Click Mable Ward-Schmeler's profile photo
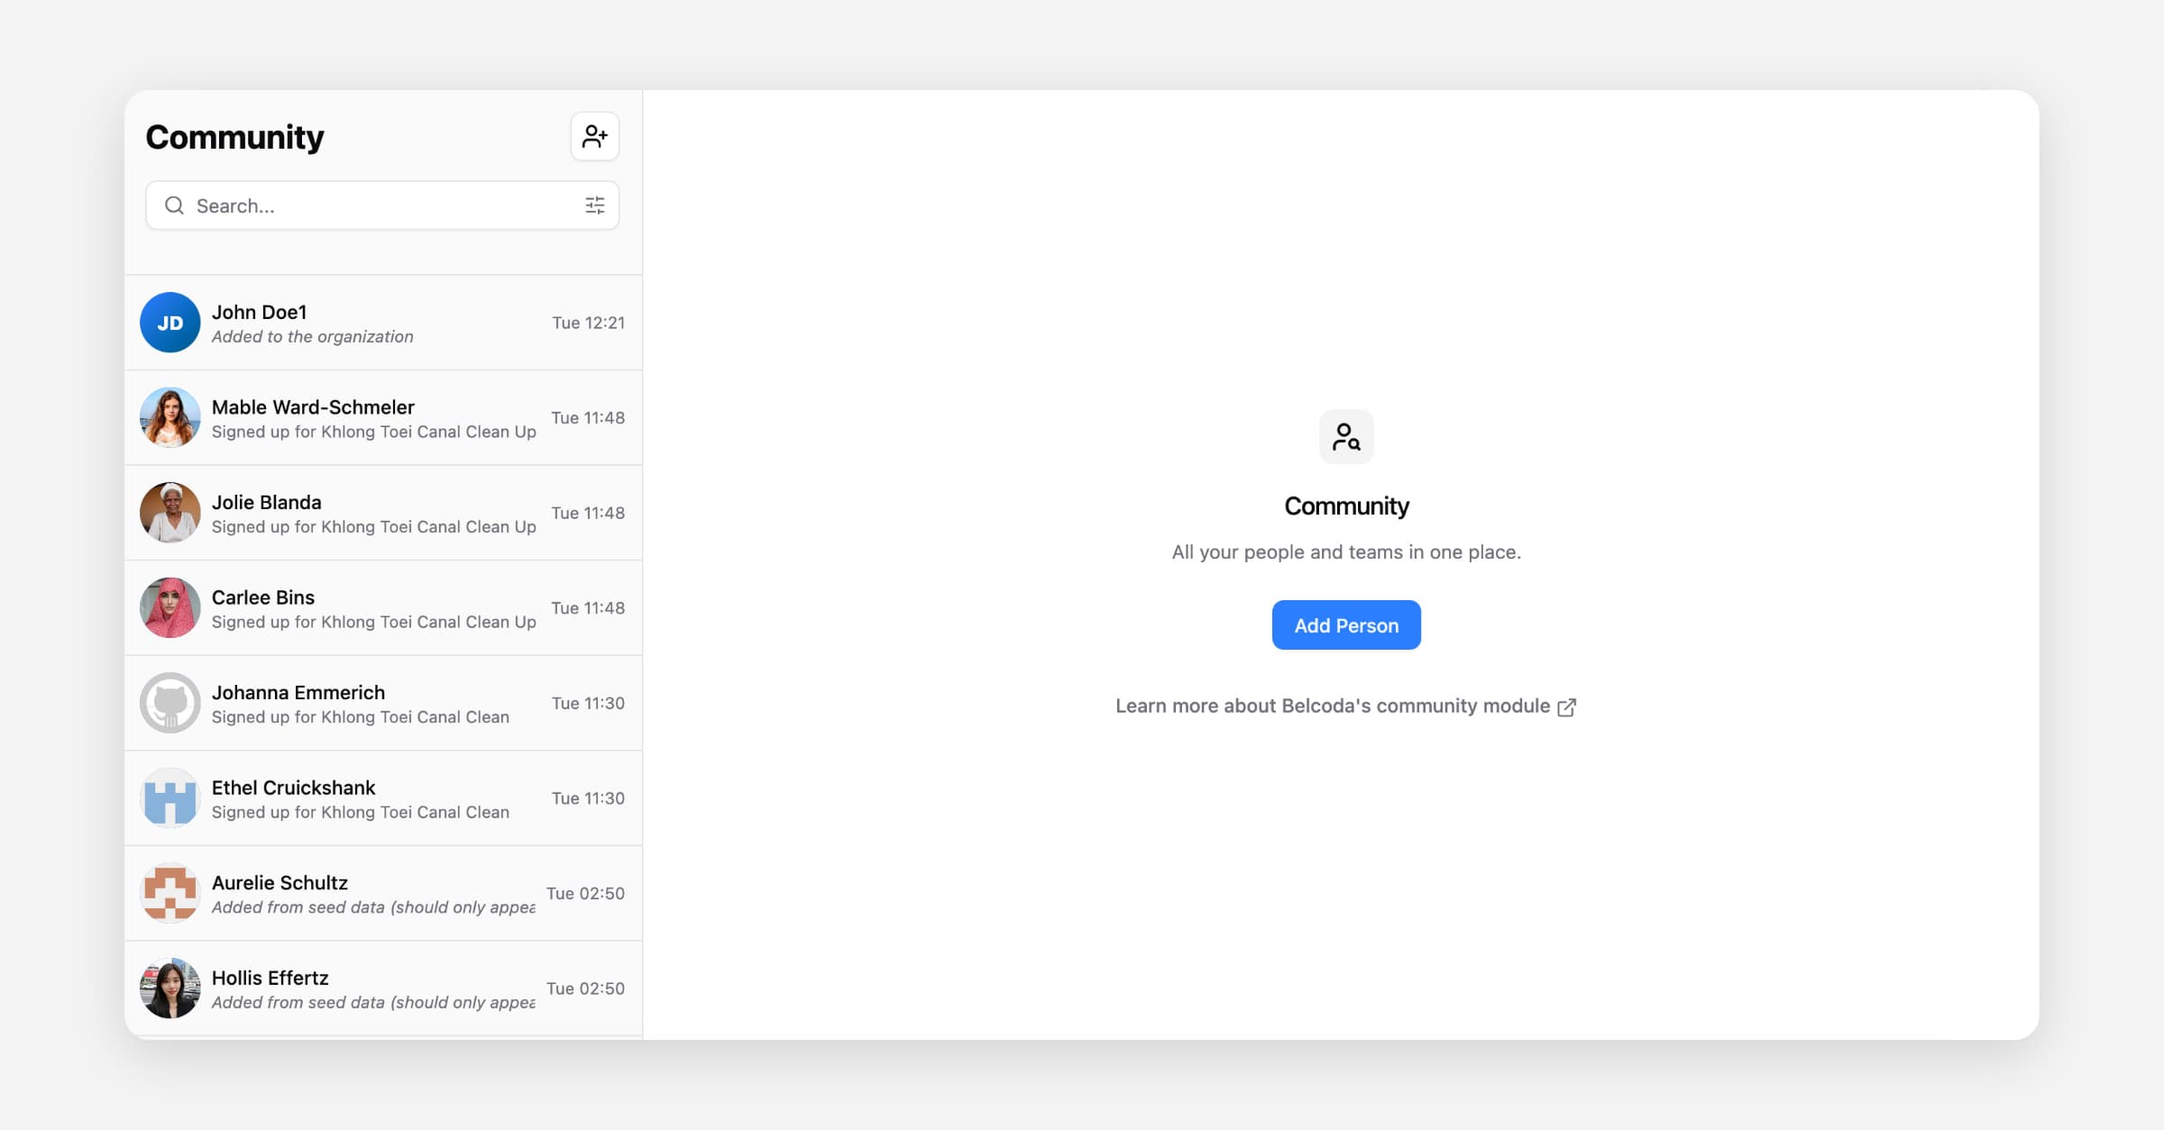The width and height of the screenshot is (2164, 1130). point(170,418)
